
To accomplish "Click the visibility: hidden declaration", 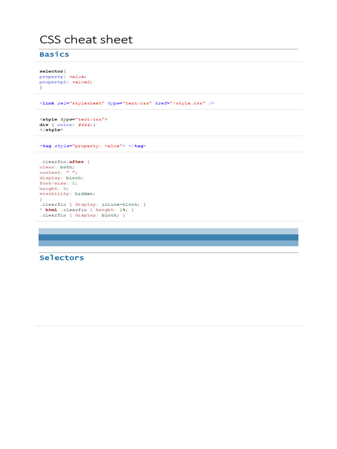I will pos(67,194).
